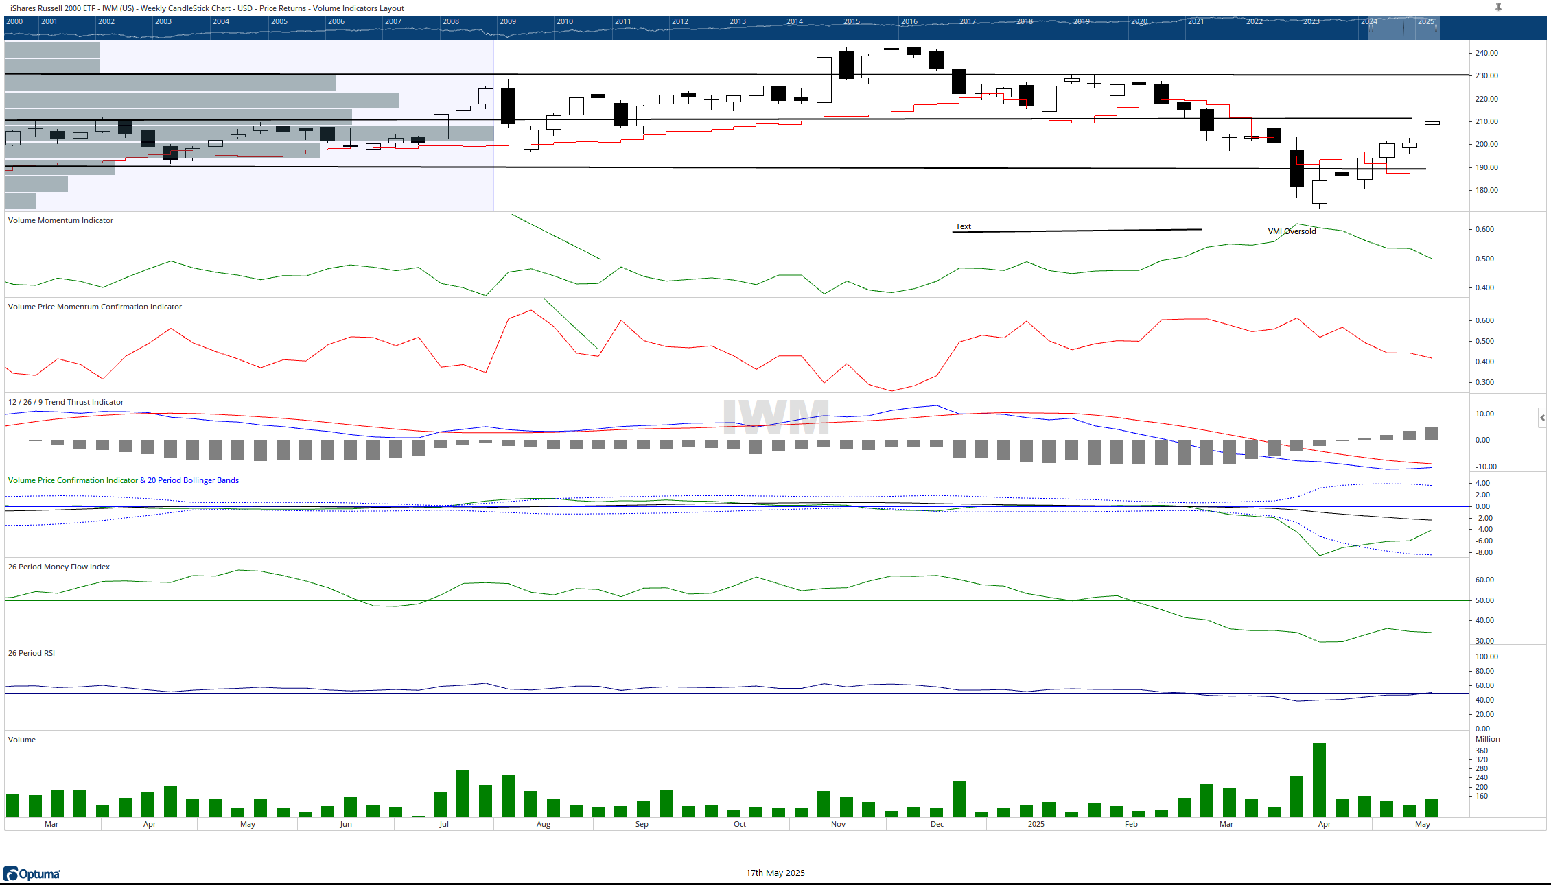1551x885 pixels.
Task: Select Volume Price Momentum Confirmation Indicator label
Action: (95, 307)
